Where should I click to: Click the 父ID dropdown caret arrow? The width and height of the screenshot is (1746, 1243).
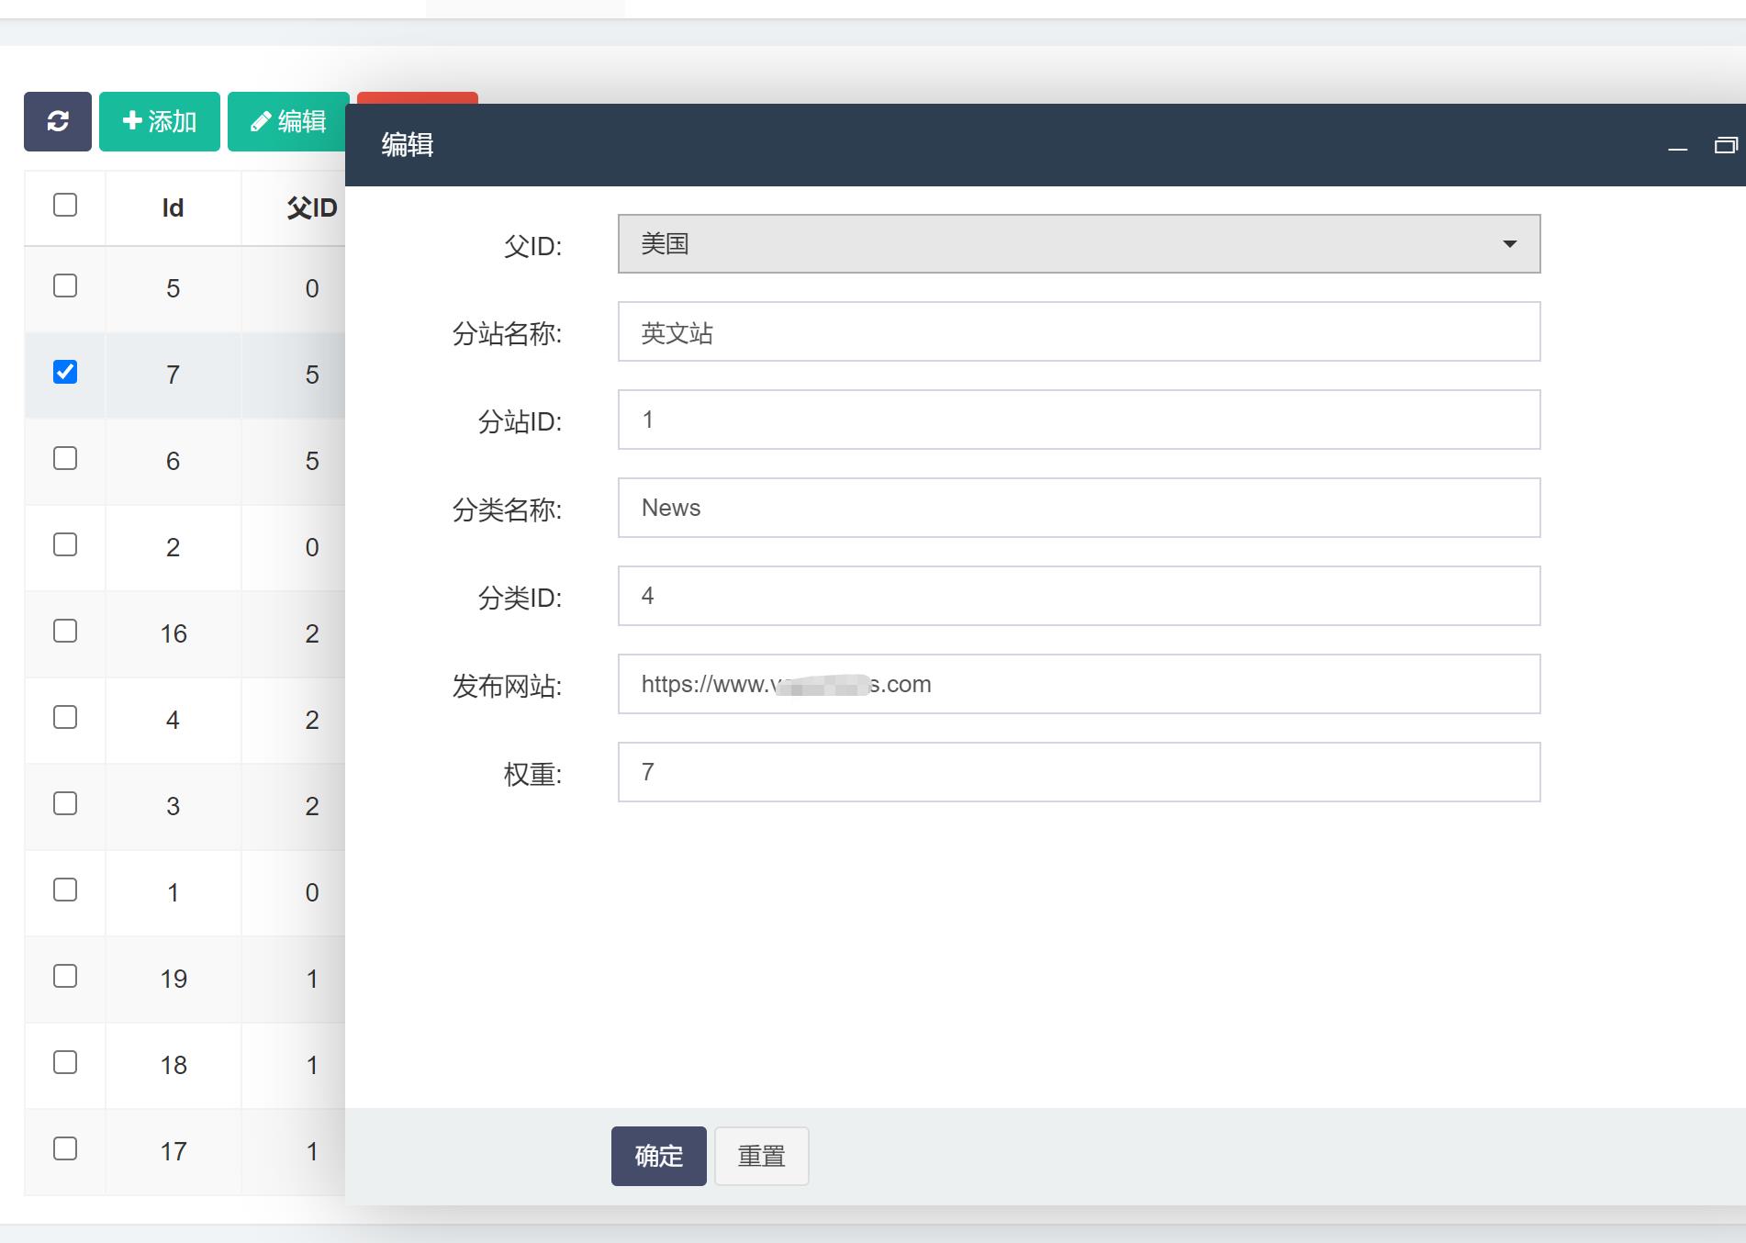pos(1509,244)
